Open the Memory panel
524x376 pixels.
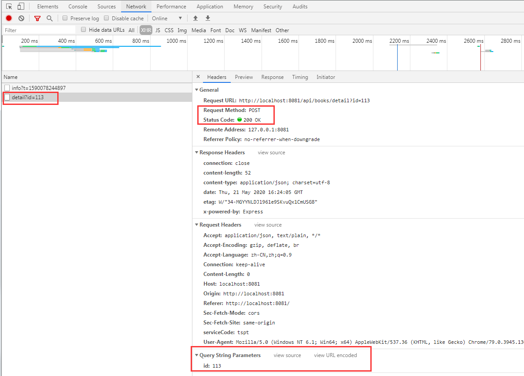(243, 6)
